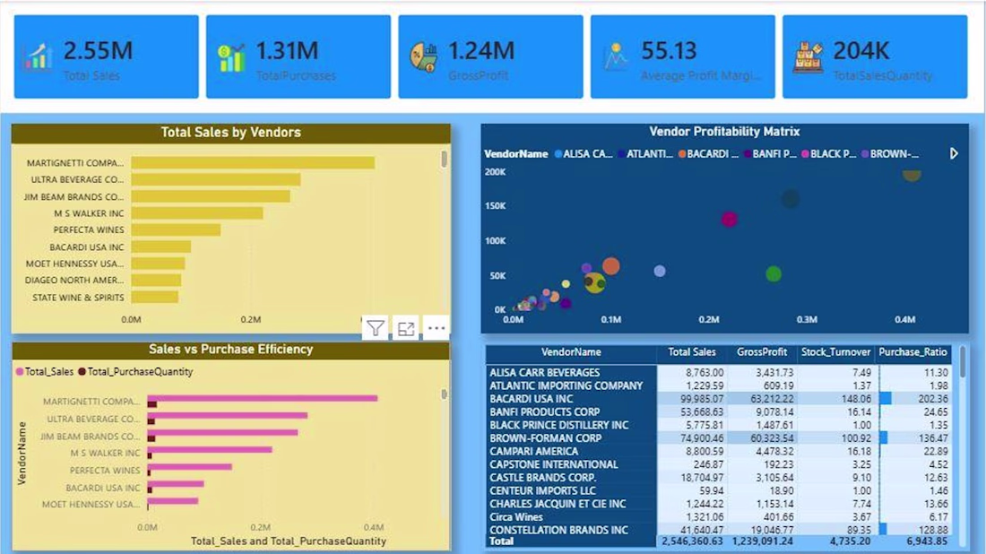Click the magenta bubble near 150K
Screen dimensions: 986x554
point(729,219)
